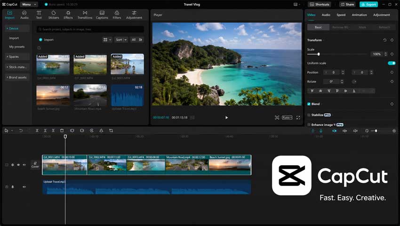This screenshot has height=226, width=400.
Task: Select the Mountain Road.mp4 clip on timeline
Action: pos(187,165)
